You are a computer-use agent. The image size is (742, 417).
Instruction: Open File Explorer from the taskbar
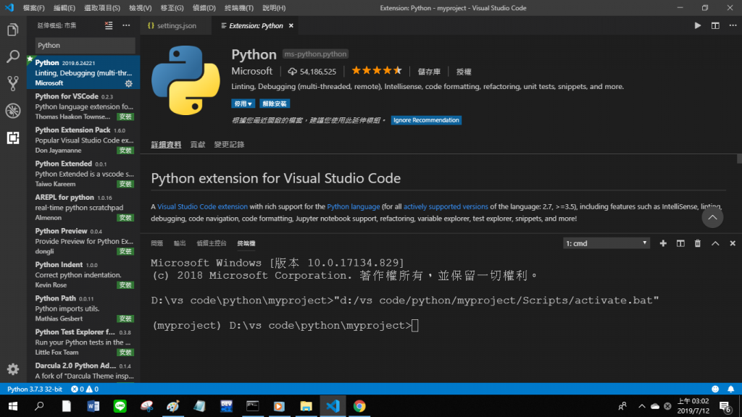pos(307,406)
